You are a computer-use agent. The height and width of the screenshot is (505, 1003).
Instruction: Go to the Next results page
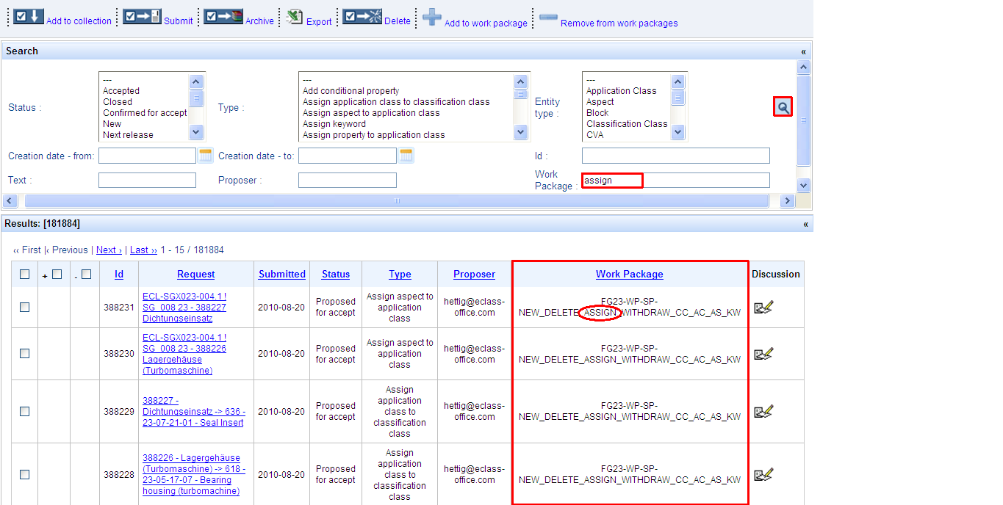(x=109, y=250)
